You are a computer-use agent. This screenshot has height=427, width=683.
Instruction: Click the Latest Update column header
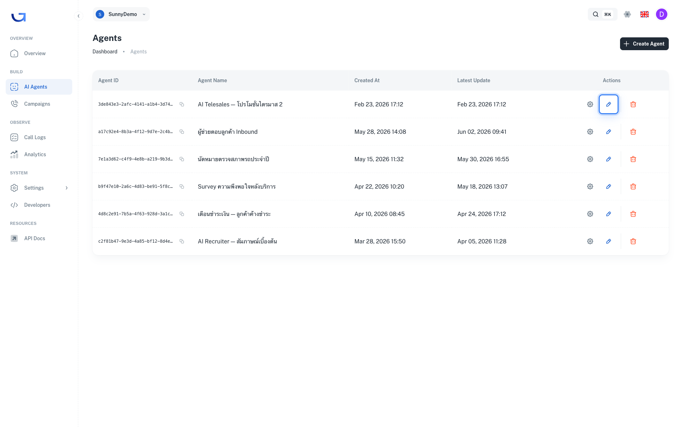pyautogui.click(x=474, y=80)
